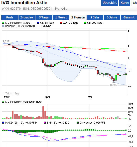Click the EXP (9) magenta swatch
This screenshot has height=147, width=137.
pyautogui.click(x=45, y=123)
